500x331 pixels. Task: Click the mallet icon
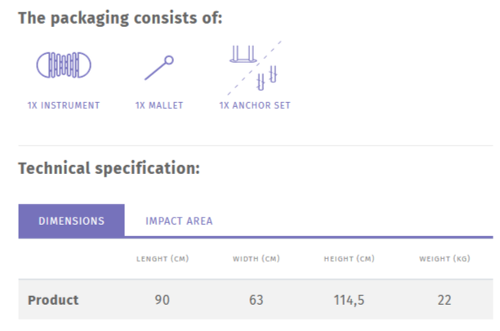click(x=159, y=68)
